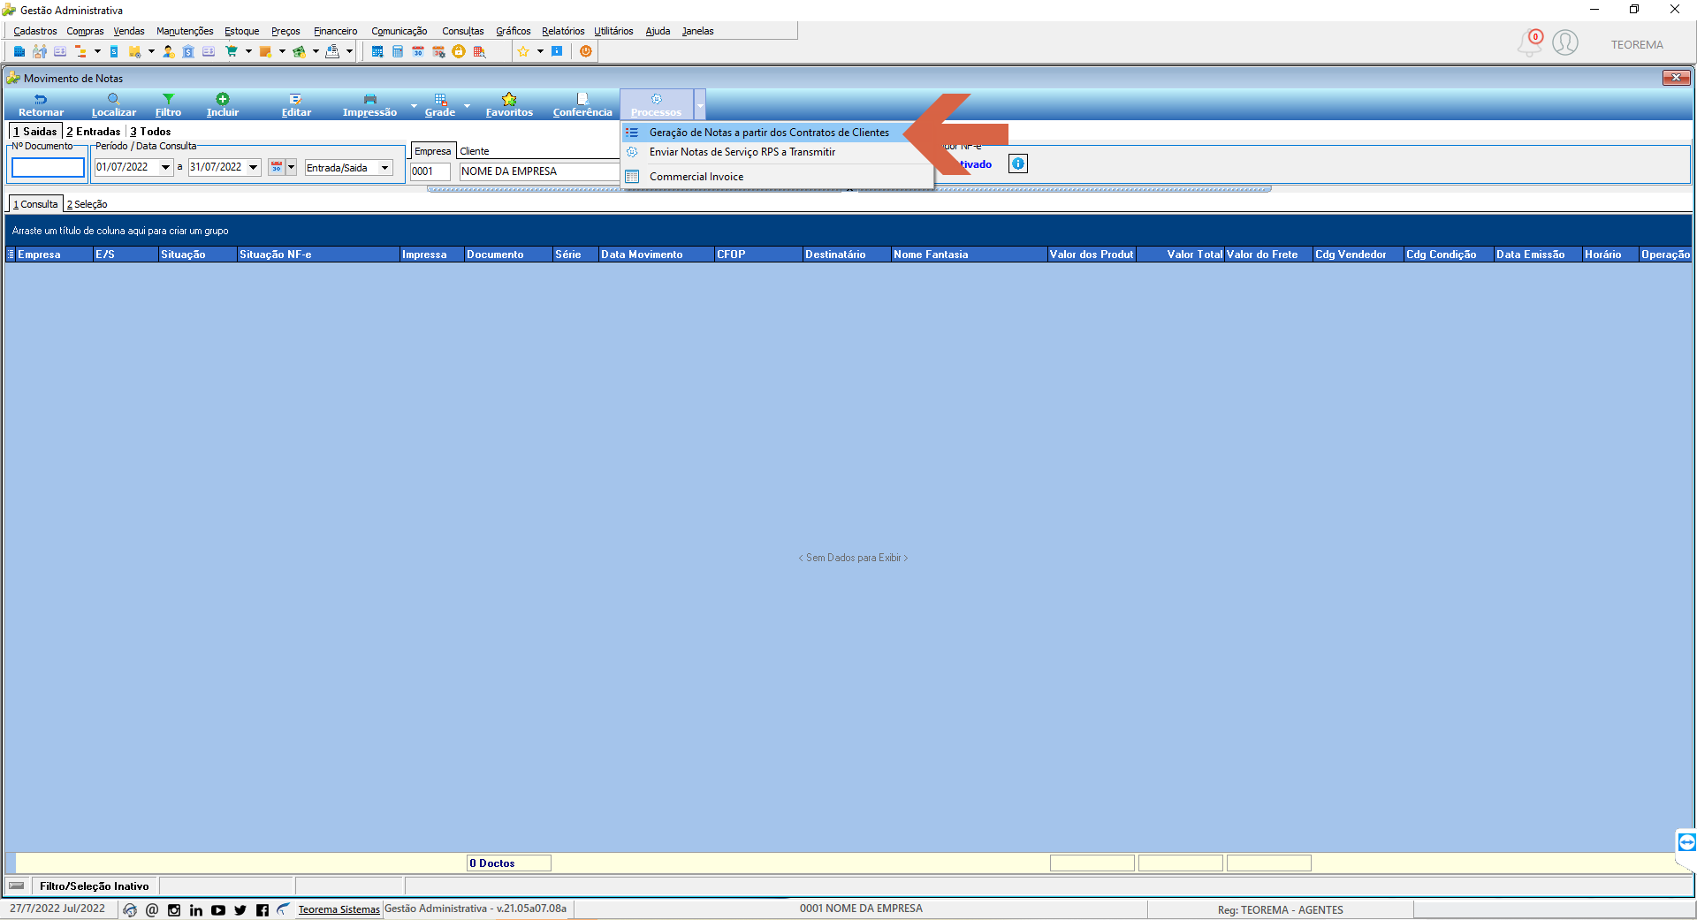The width and height of the screenshot is (1697, 920).
Task: Open the Cadastros menu
Action: [35, 31]
